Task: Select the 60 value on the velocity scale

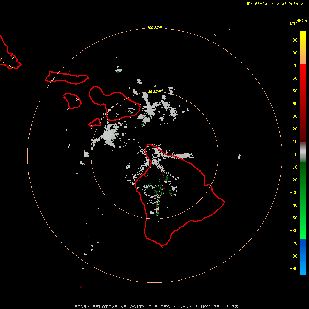Action: tap(295, 78)
